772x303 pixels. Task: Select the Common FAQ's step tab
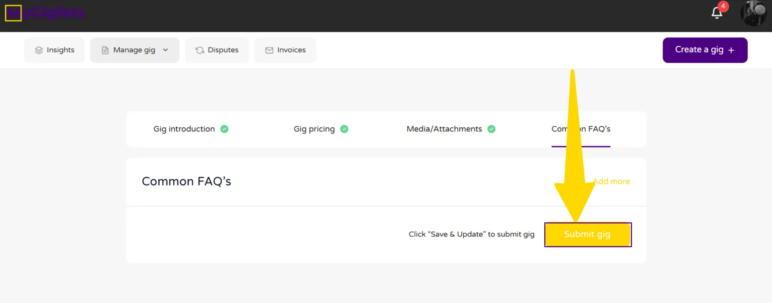point(599,129)
